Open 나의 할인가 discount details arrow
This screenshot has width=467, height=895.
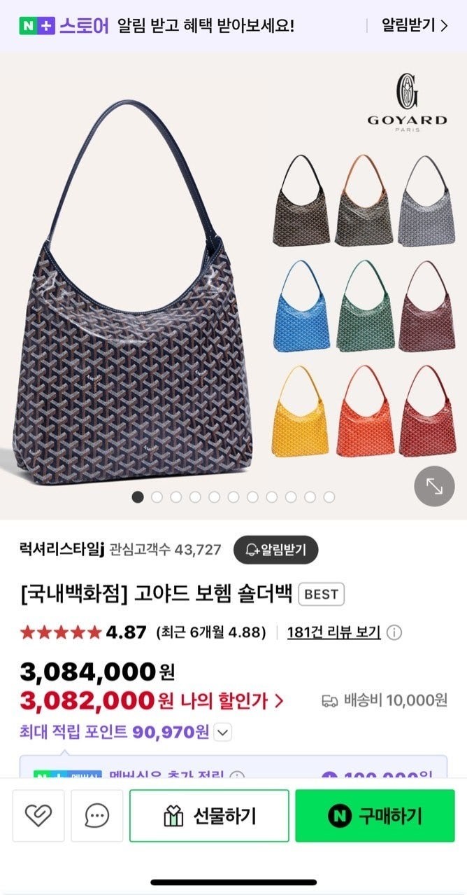click(279, 700)
